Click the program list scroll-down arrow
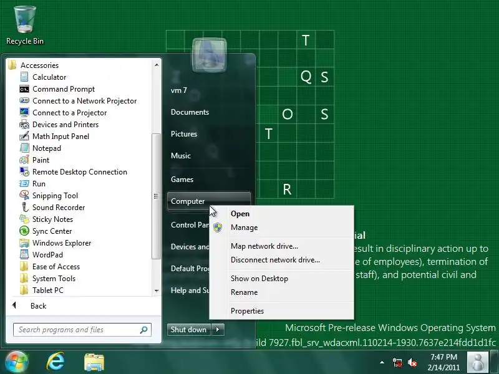This screenshot has width=499, height=374. pyautogui.click(x=157, y=290)
